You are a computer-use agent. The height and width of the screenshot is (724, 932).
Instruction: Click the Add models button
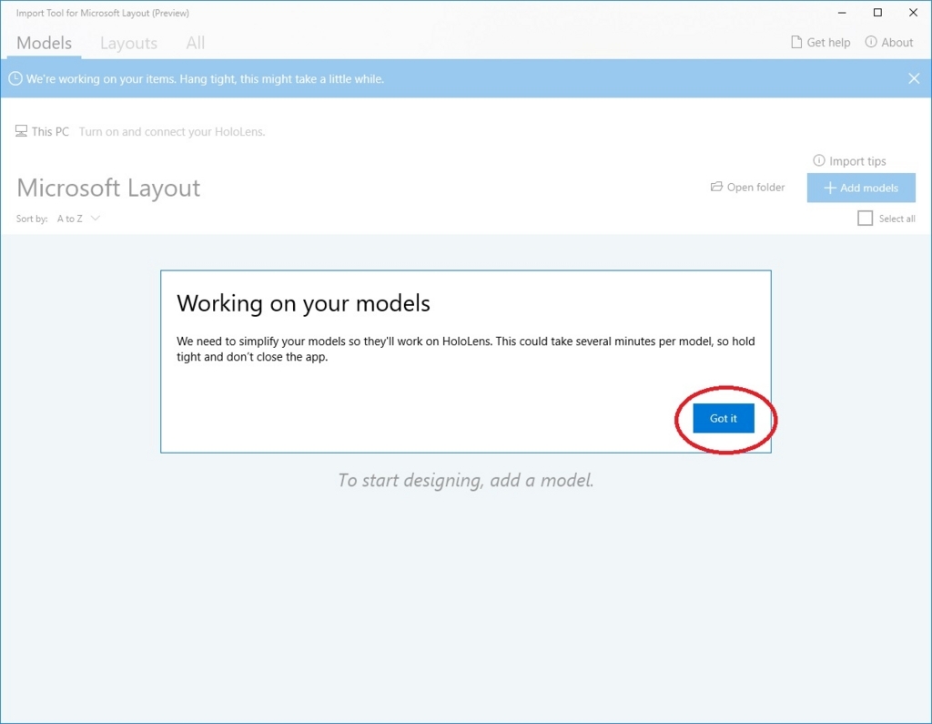(861, 188)
